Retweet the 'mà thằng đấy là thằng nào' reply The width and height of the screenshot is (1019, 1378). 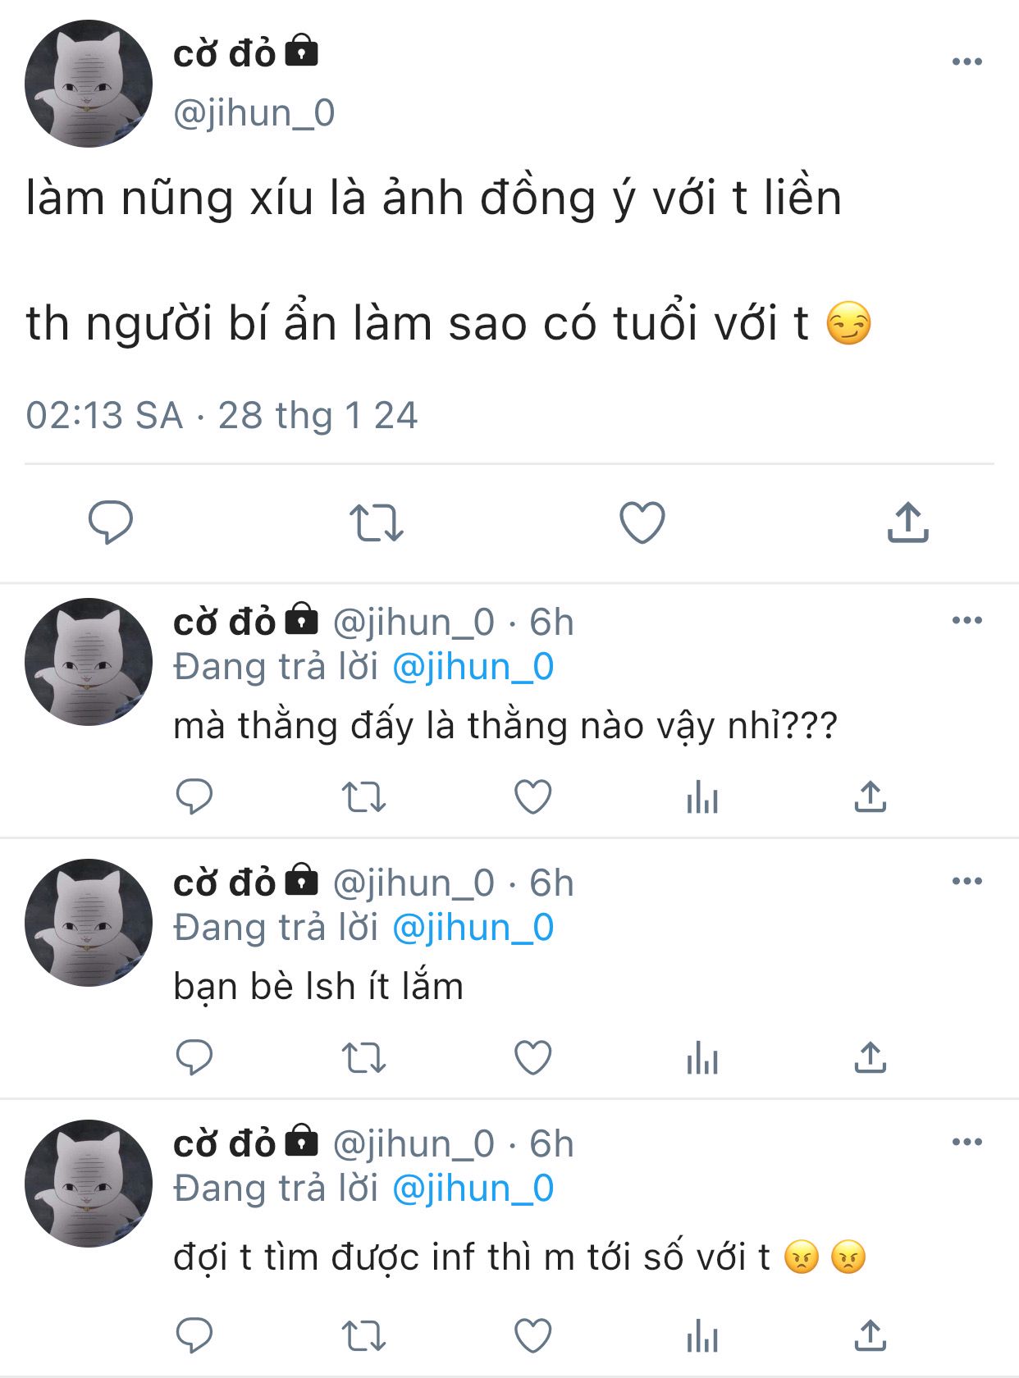coord(363,796)
